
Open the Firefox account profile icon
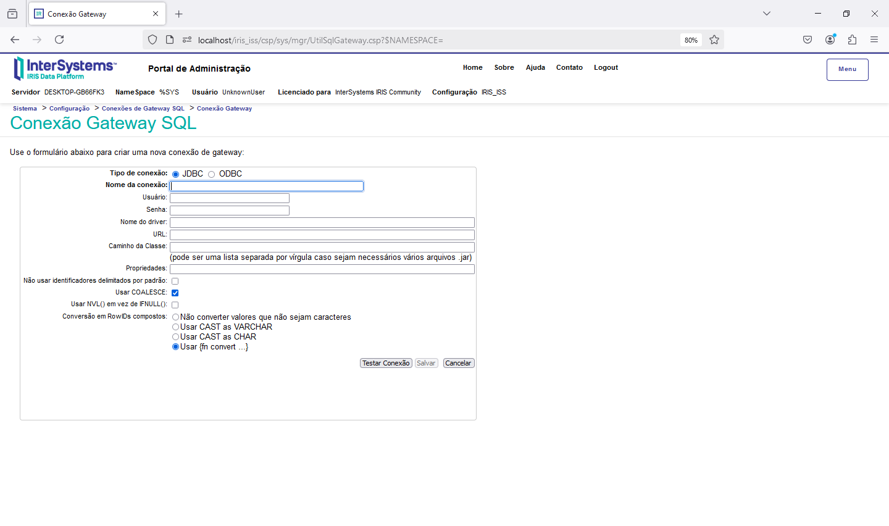pos(830,40)
